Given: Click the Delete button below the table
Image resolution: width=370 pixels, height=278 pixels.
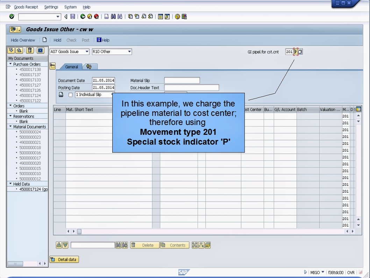Looking at the screenshot, I should (145, 245).
